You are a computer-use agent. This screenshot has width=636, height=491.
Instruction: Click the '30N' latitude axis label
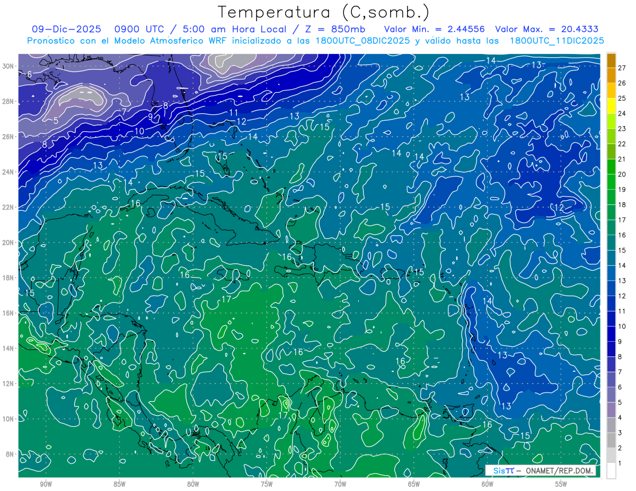click(8, 66)
